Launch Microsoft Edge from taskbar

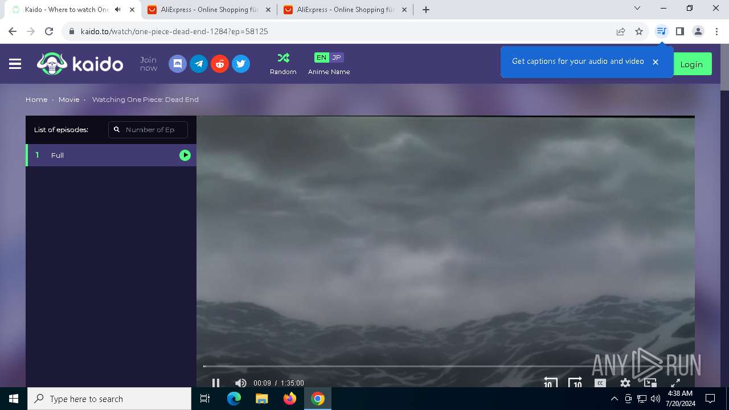pyautogui.click(x=234, y=399)
